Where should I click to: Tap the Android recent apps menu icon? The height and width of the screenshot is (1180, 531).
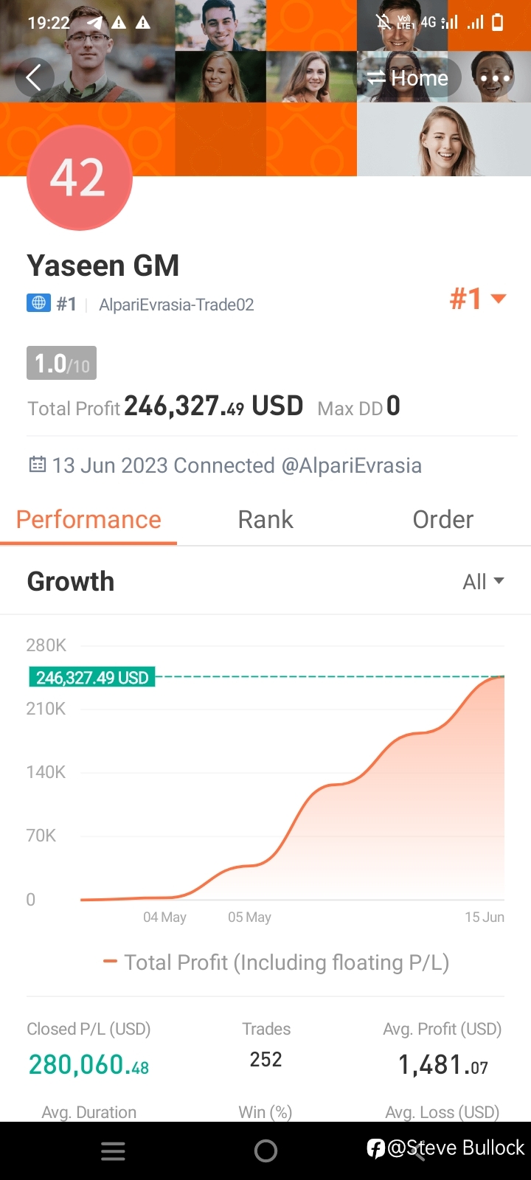click(x=113, y=1150)
